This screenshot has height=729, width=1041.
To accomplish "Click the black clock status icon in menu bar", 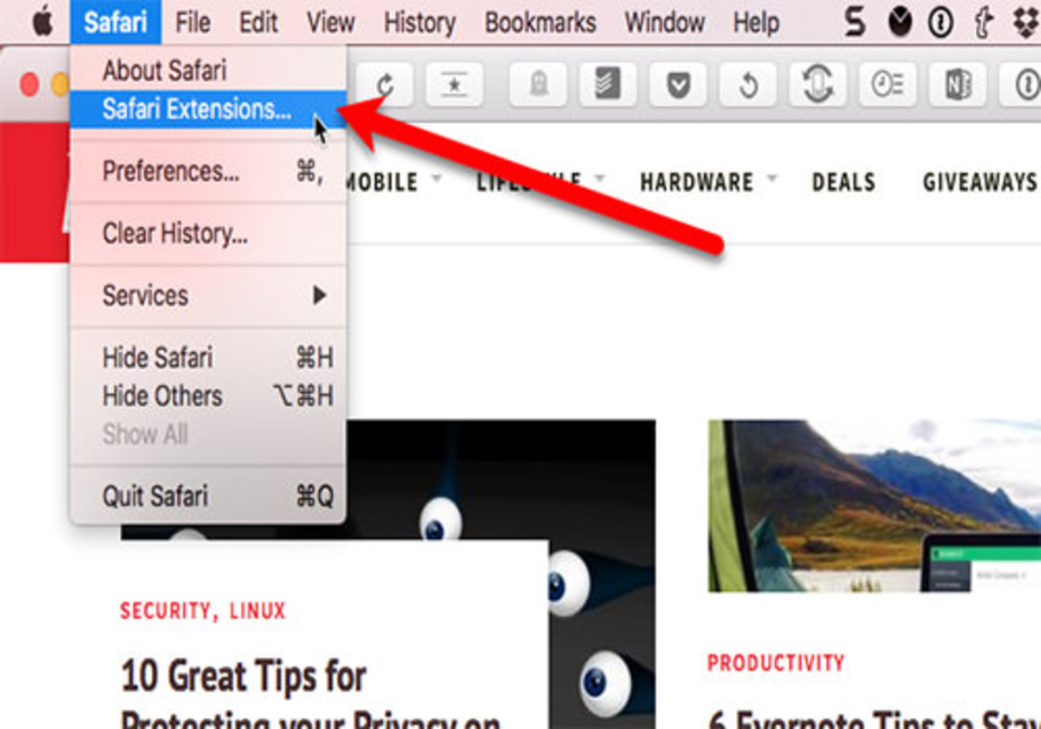I will coord(899,23).
